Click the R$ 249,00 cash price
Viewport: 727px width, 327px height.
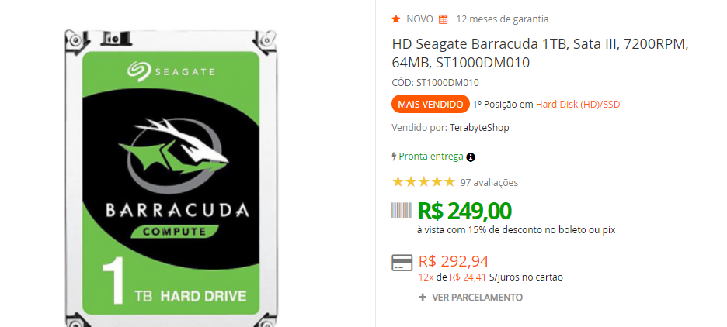[464, 211]
